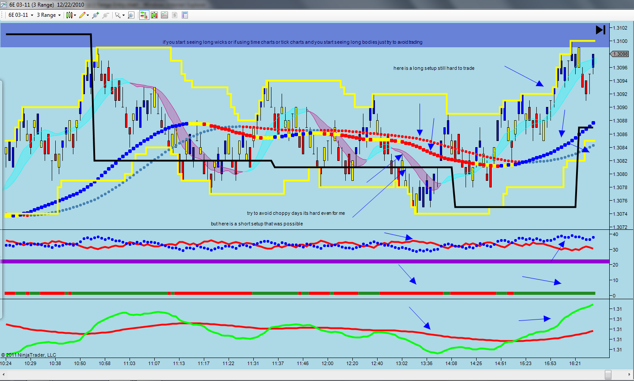Click the NinjaTrader chart window title icon
This screenshot has height=381, width=634.
click(x=4, y=4)
